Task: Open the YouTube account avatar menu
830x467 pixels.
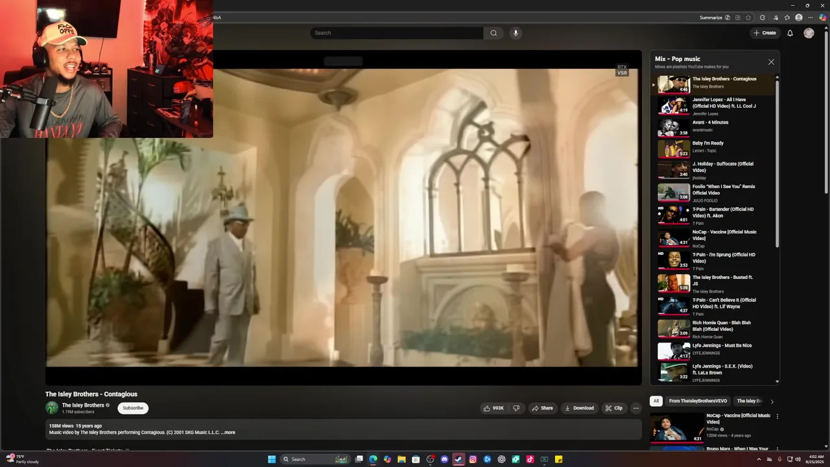Action: point(809,33)
